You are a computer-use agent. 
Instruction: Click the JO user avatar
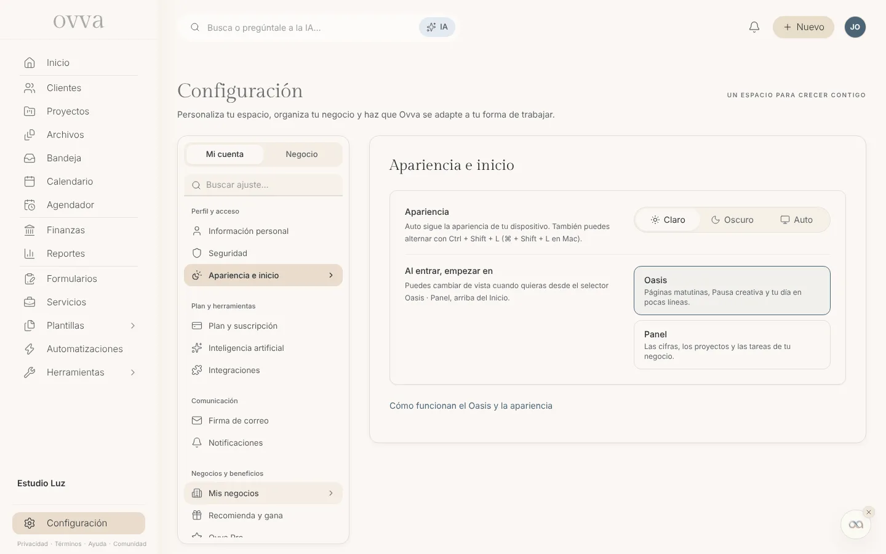tap(855, 27)
